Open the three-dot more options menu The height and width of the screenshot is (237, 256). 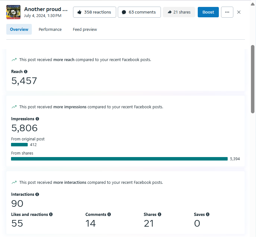pos(227,12)
